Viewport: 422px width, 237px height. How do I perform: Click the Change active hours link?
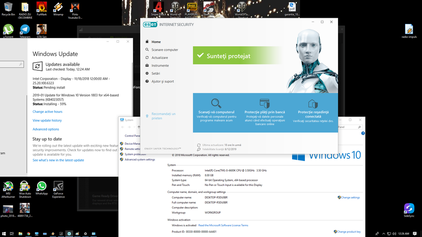pyautogui.click(x=47, y=111)
